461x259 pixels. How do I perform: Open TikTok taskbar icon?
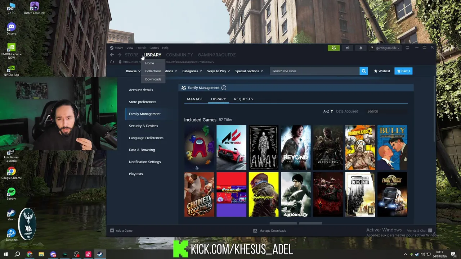[88, 254]
